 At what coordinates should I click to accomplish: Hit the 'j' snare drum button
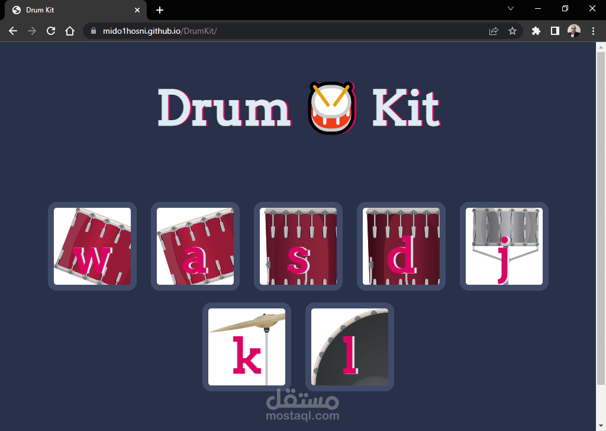(x=504, y=246)
